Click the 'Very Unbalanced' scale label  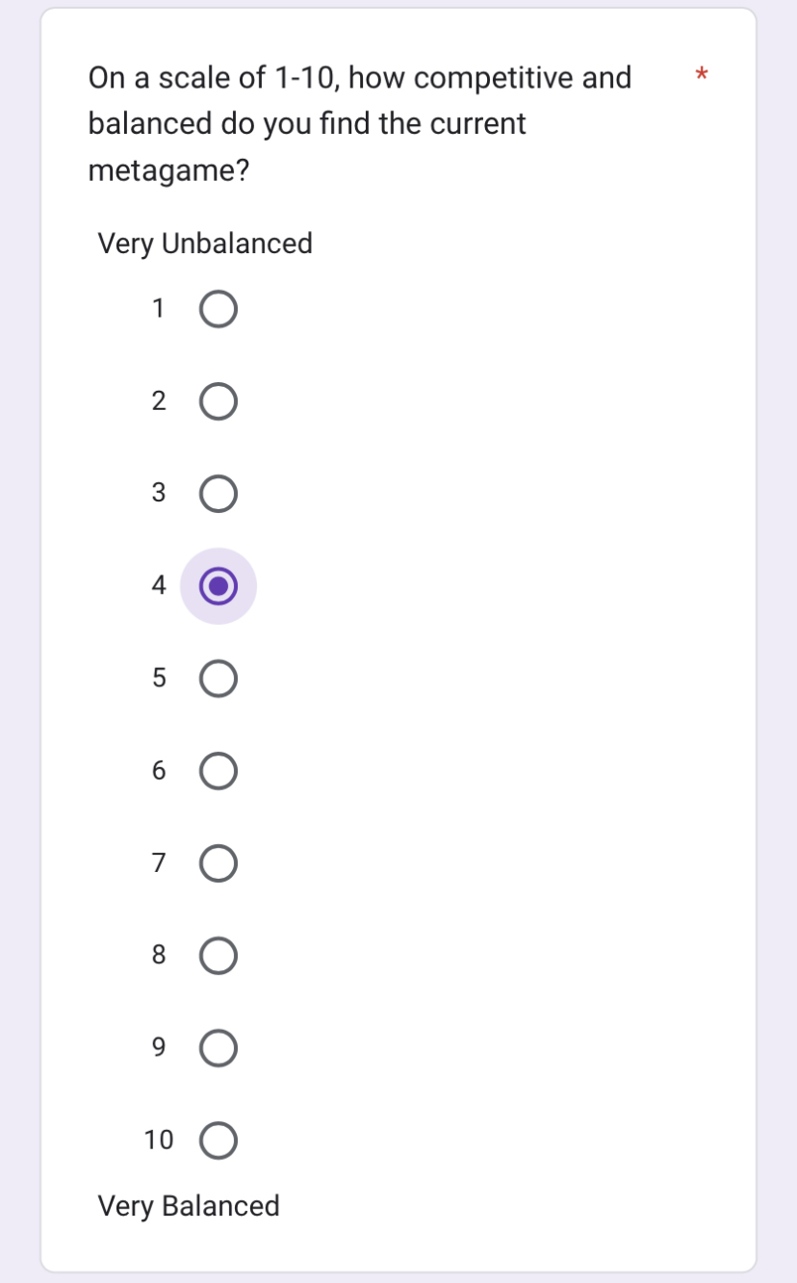205,244
